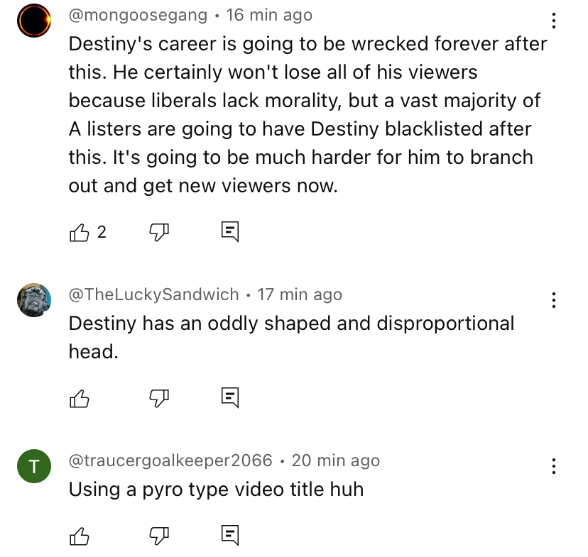Screen dimensions: 588x557
Task: Click the eclipse avatar of @mongoosegang
Action: pos(34,21)
